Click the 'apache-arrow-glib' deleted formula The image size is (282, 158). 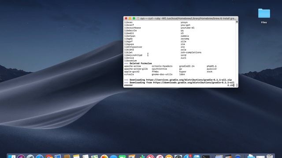tap(136, 69)
